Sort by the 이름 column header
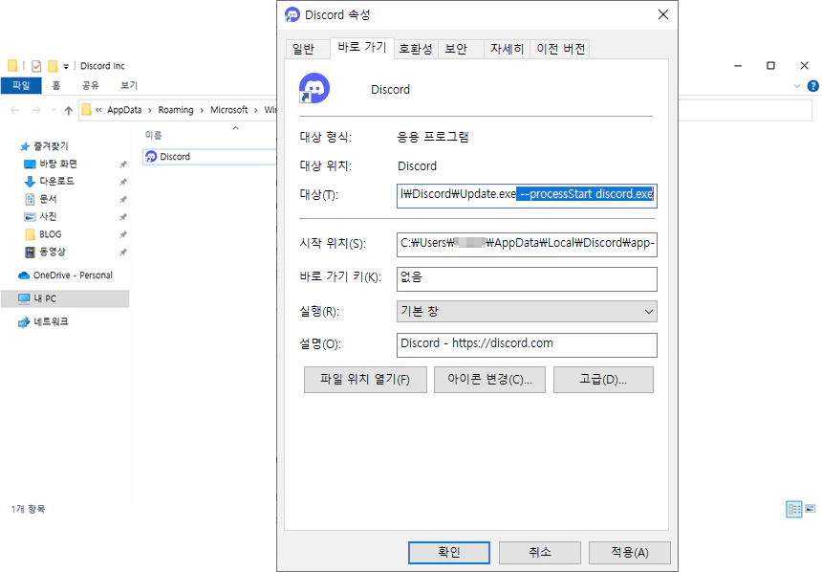This screenshot has height=572, width=822. 154,136
